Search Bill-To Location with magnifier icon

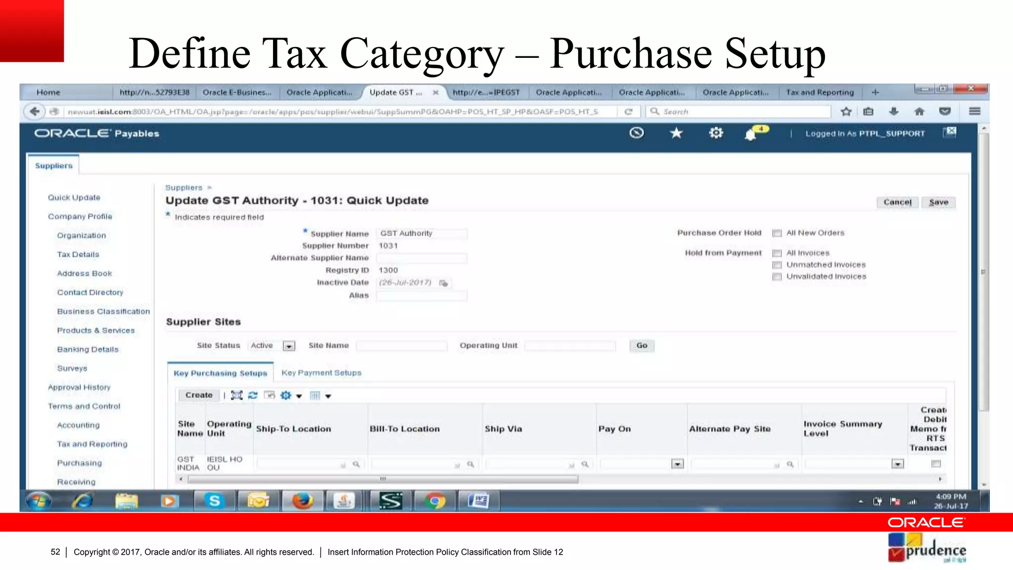470,464
